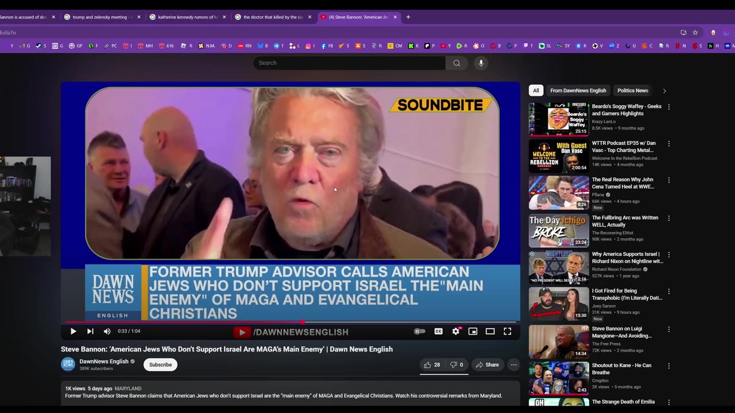This screenshot has height=413, width=735.
Task: Open options for WTTR Podcast video
Action: (668, 144)
